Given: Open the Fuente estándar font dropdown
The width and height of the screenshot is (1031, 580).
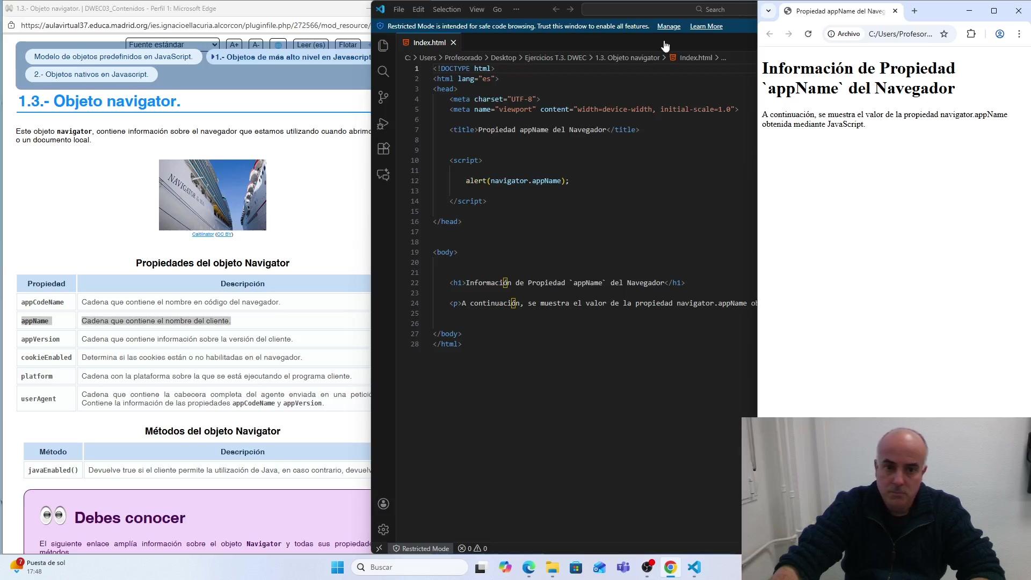Looking at the screenshot, I should click(x=172, y=45).
